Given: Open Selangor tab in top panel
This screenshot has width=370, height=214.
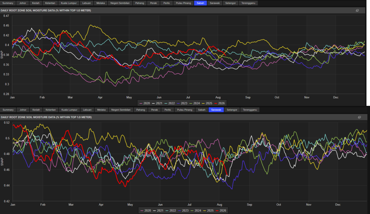Looking at the screenshot, I should click(x=230, y=3).
